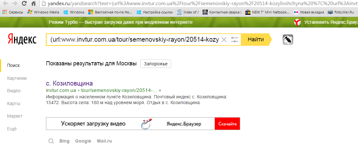Expand the result's green dropdown arrow
The image size is (358, 164).
click(x=160, y=90)
